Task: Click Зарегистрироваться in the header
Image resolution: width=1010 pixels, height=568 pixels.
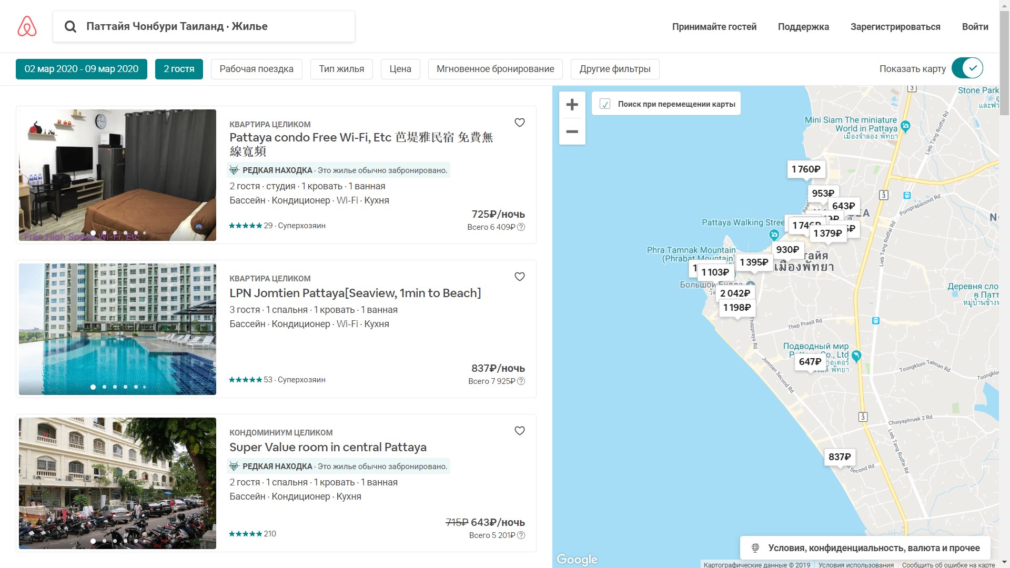Action: (895, 27)
